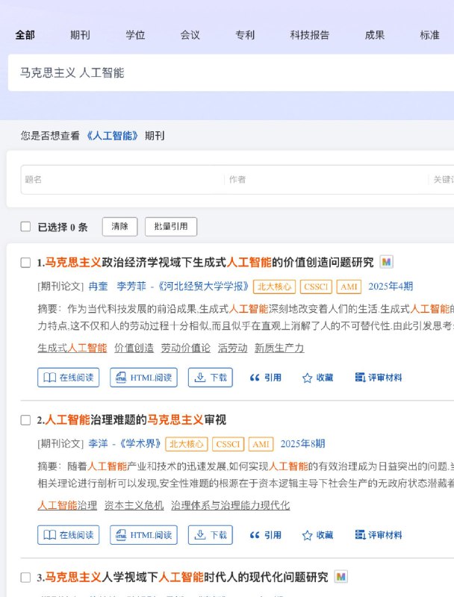
Task: Click the 清除 button
Action: click(119, 227)
